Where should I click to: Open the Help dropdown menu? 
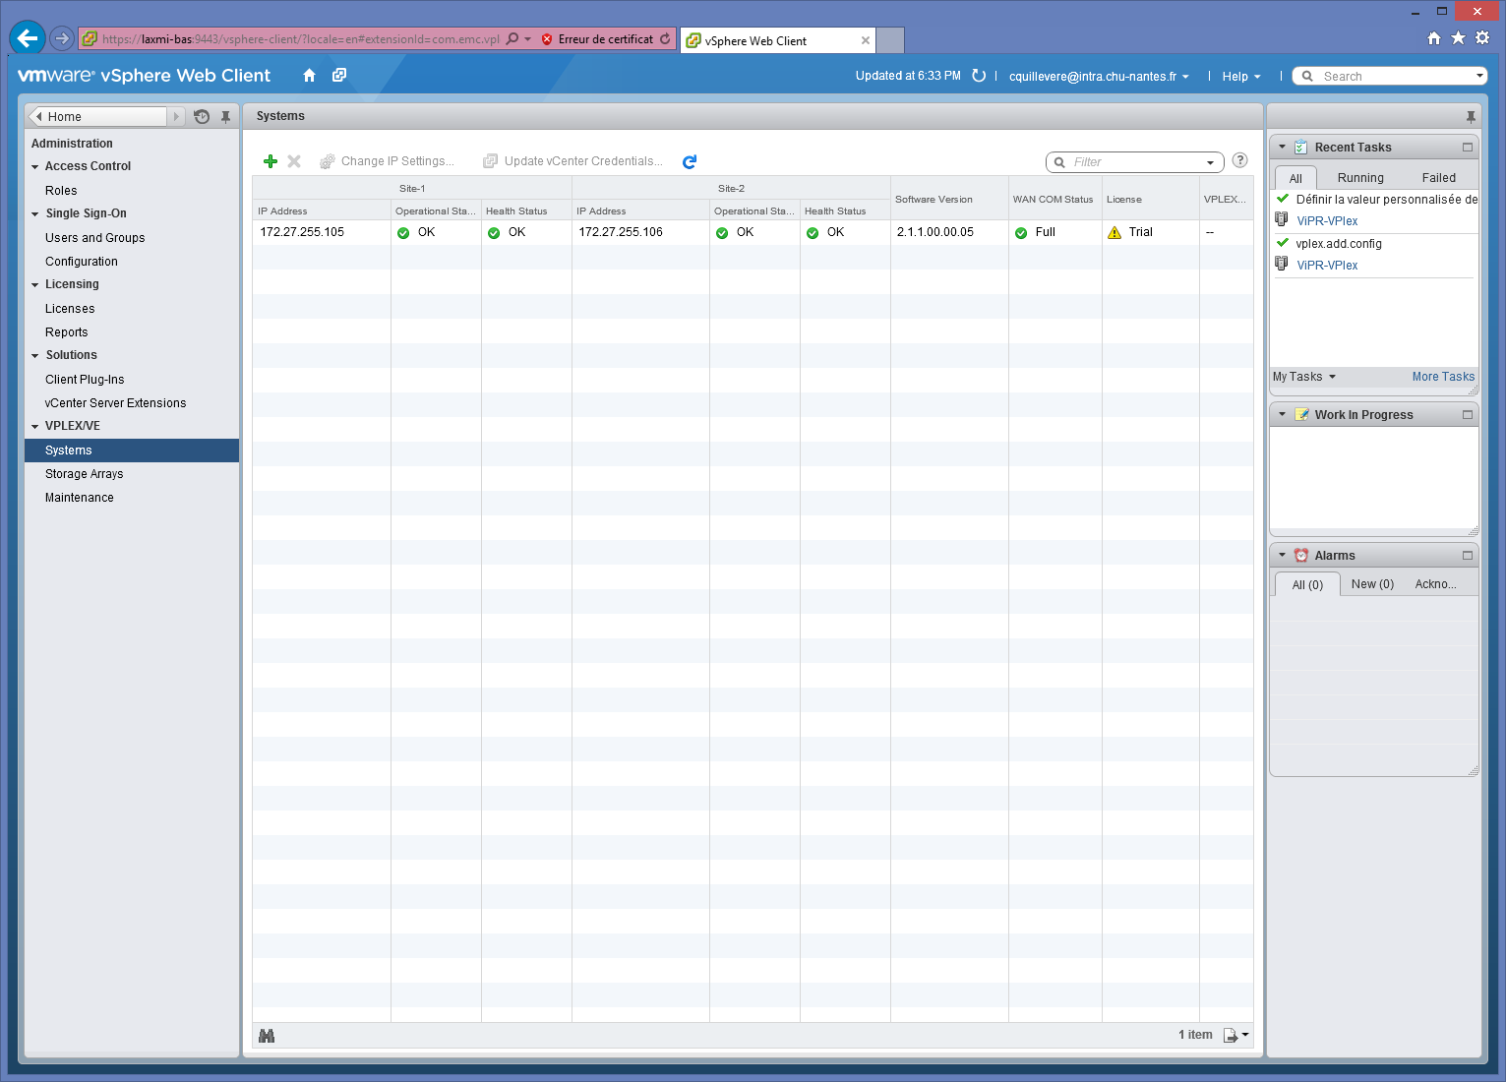tap(1240, 77)
